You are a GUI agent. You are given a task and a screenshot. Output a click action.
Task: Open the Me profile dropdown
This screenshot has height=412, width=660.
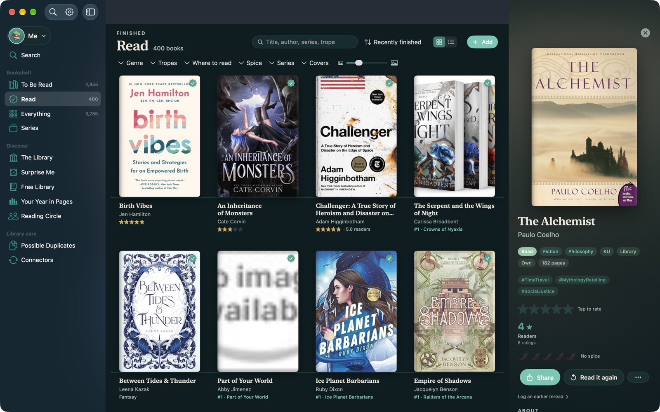point(29,36)
